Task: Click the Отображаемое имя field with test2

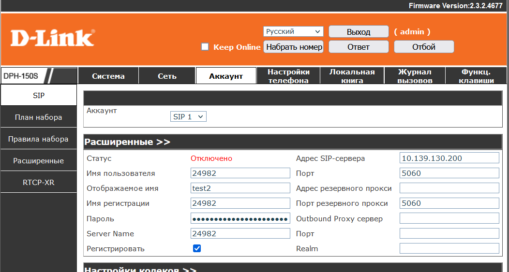Action: click(240, 188)
